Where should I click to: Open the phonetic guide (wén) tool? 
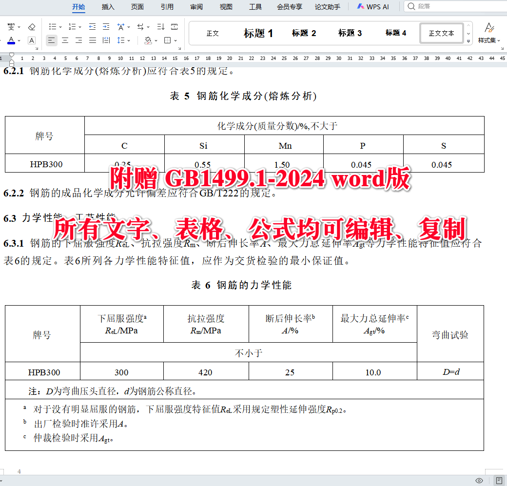pyautogui.click(x=11, y=27)
